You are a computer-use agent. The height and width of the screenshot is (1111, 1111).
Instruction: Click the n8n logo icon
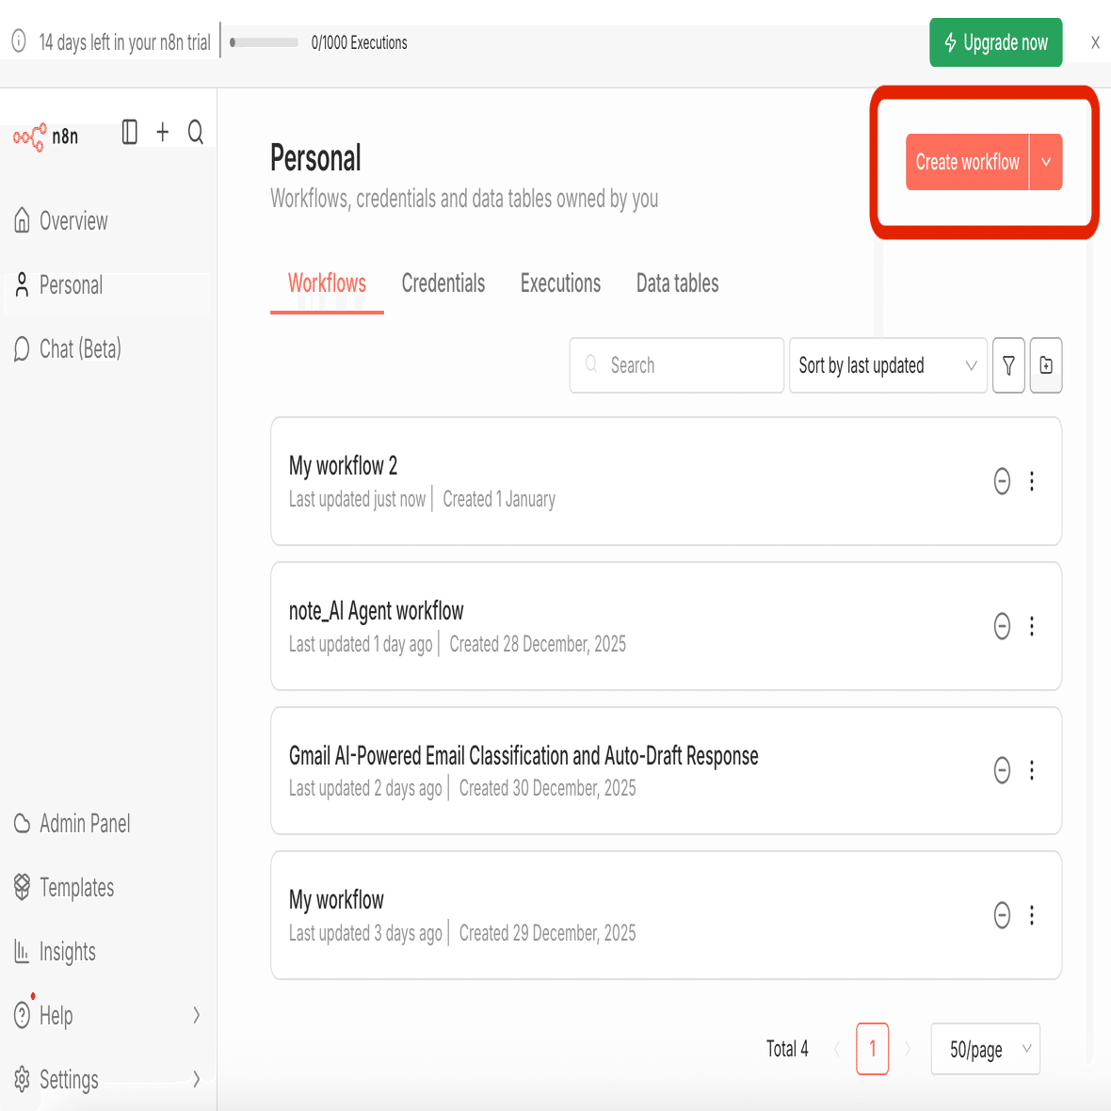29,136
